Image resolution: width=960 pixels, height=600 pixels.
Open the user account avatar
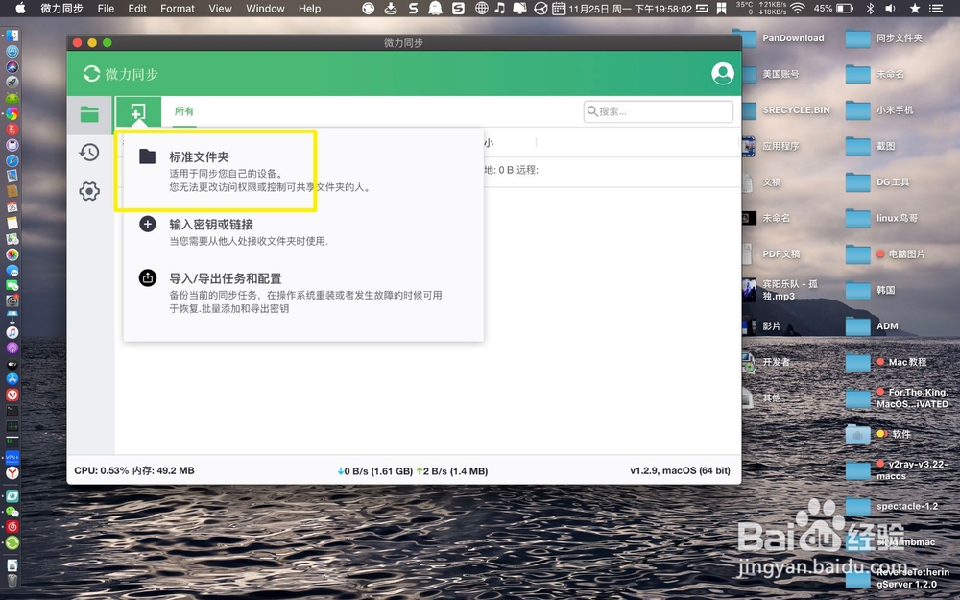click(x=723, y=74)
